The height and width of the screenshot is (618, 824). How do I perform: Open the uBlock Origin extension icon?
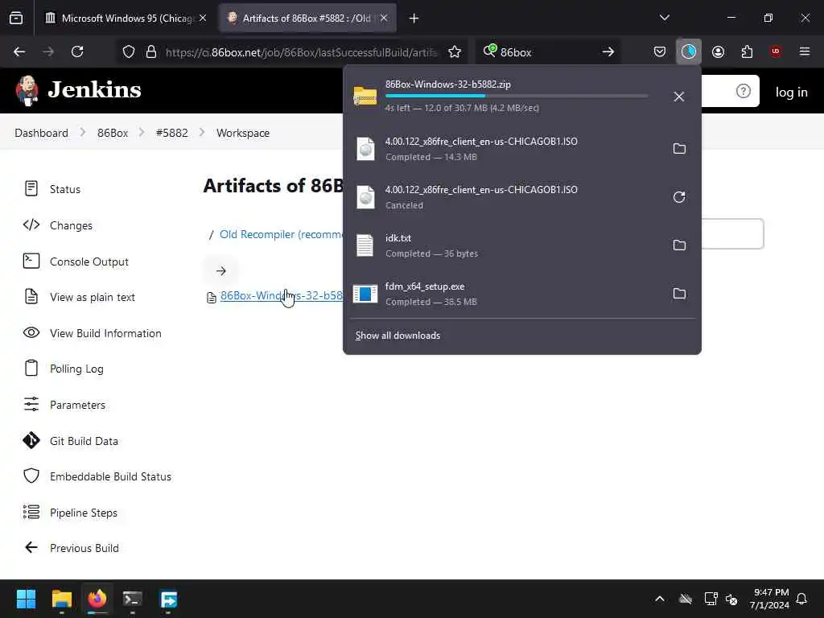[776, 51]
